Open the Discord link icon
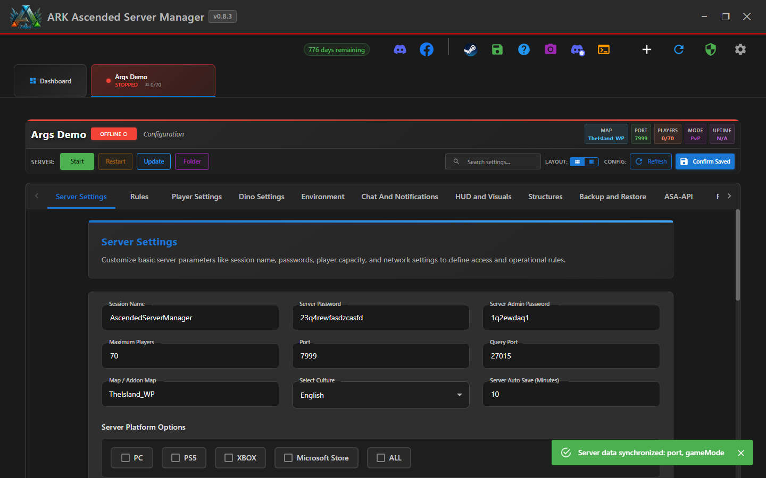The width and height of the screenshot is (766, 478). pyautogui.click(x=400, y=49)
